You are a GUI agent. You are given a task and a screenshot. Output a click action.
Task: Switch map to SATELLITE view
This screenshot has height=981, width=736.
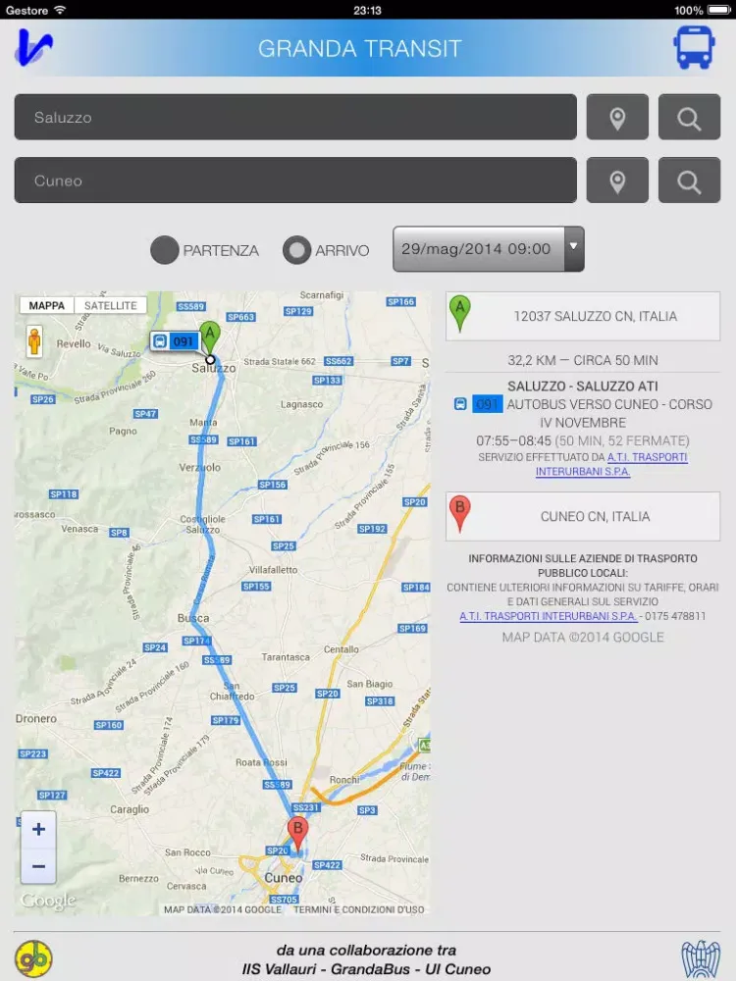(111, 305)
